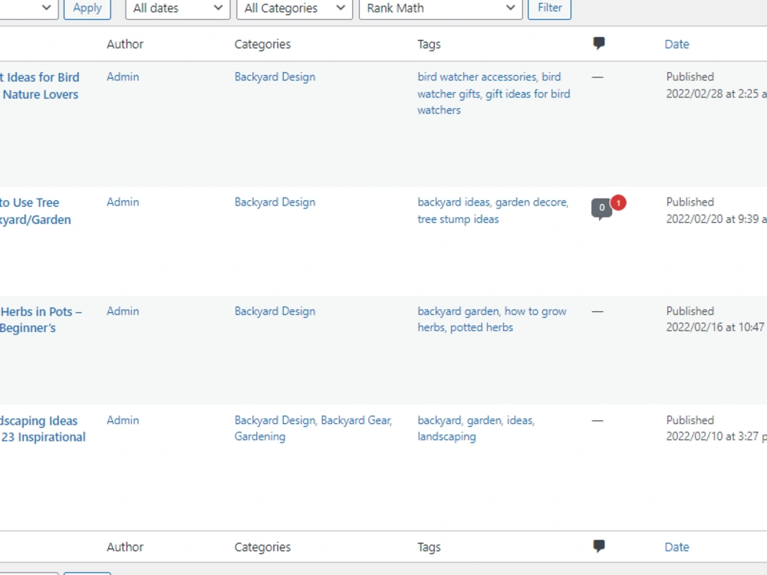The image size is (767, 575).
Task: Filter by Admin author in bird post row
Action: click(123, 77)
